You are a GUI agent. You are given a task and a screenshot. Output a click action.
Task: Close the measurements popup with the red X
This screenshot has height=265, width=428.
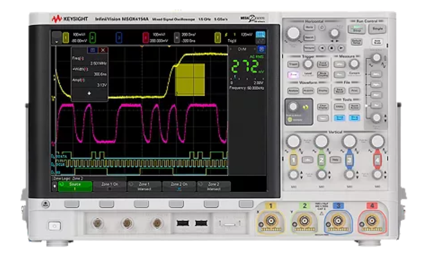[103, 50]
